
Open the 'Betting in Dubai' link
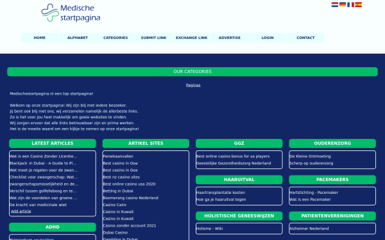pyautogui.click(x=118, y=191)
